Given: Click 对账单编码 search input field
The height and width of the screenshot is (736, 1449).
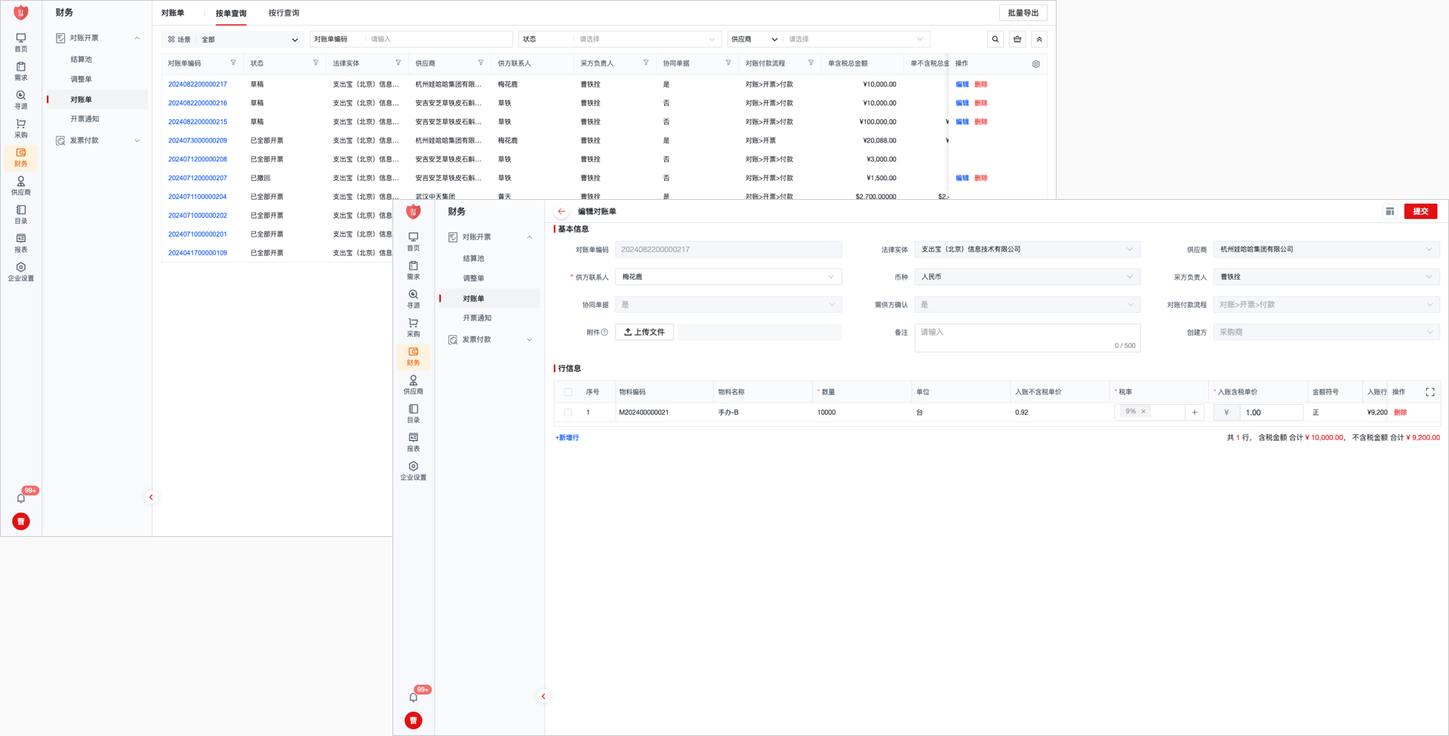Looking at the screenshot, I should [x=439, y=39].
